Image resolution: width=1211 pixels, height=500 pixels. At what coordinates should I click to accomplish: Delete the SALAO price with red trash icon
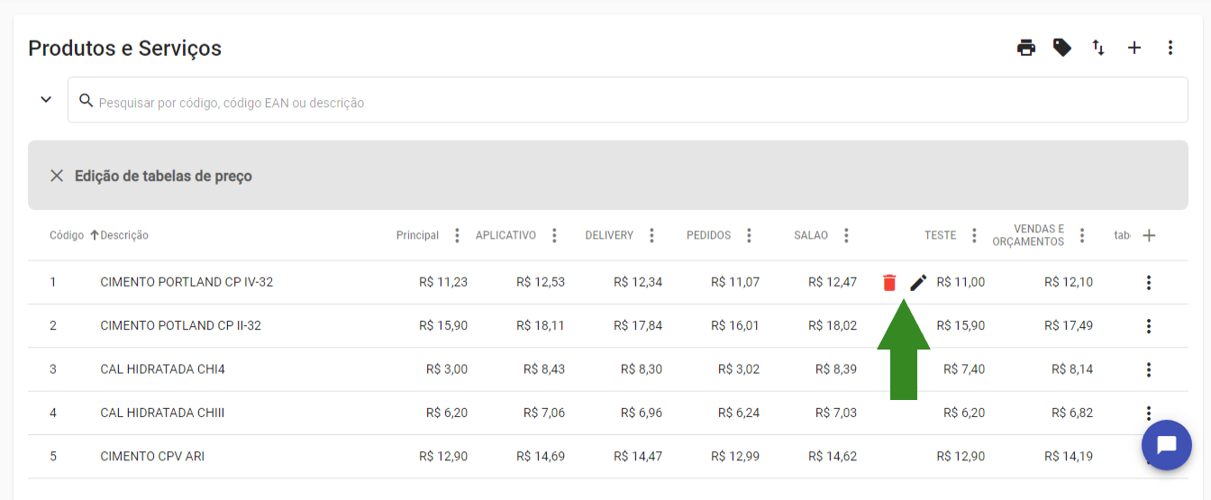(889, 283)
